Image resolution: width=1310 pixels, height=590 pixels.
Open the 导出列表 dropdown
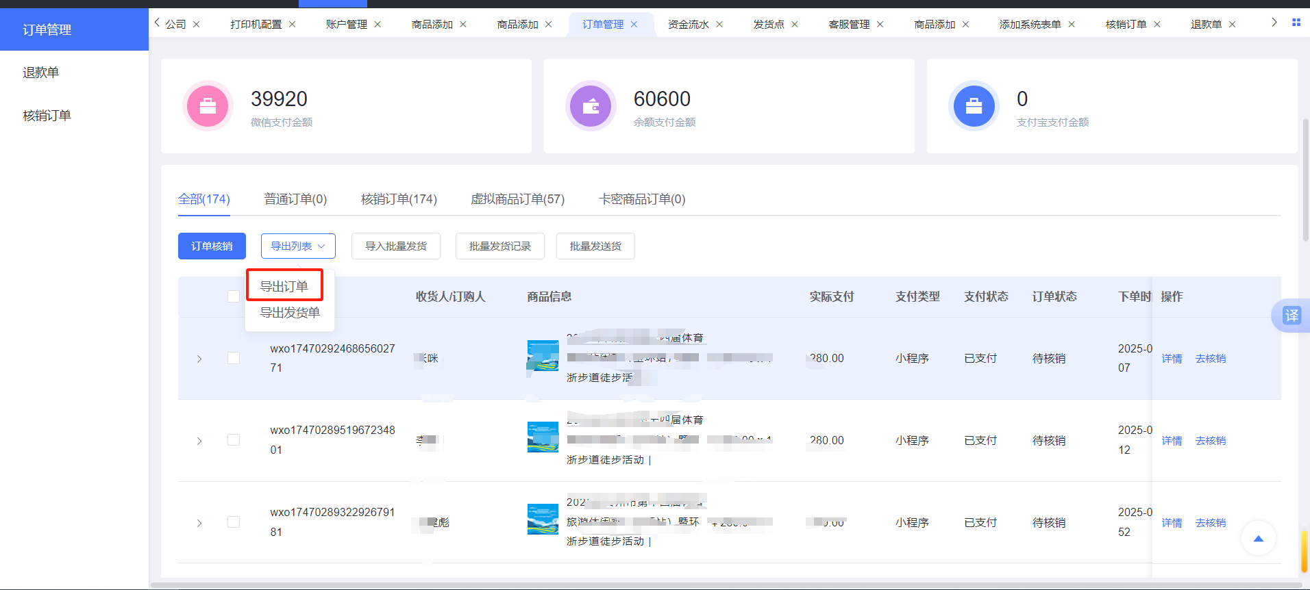(x=298, y=246)
